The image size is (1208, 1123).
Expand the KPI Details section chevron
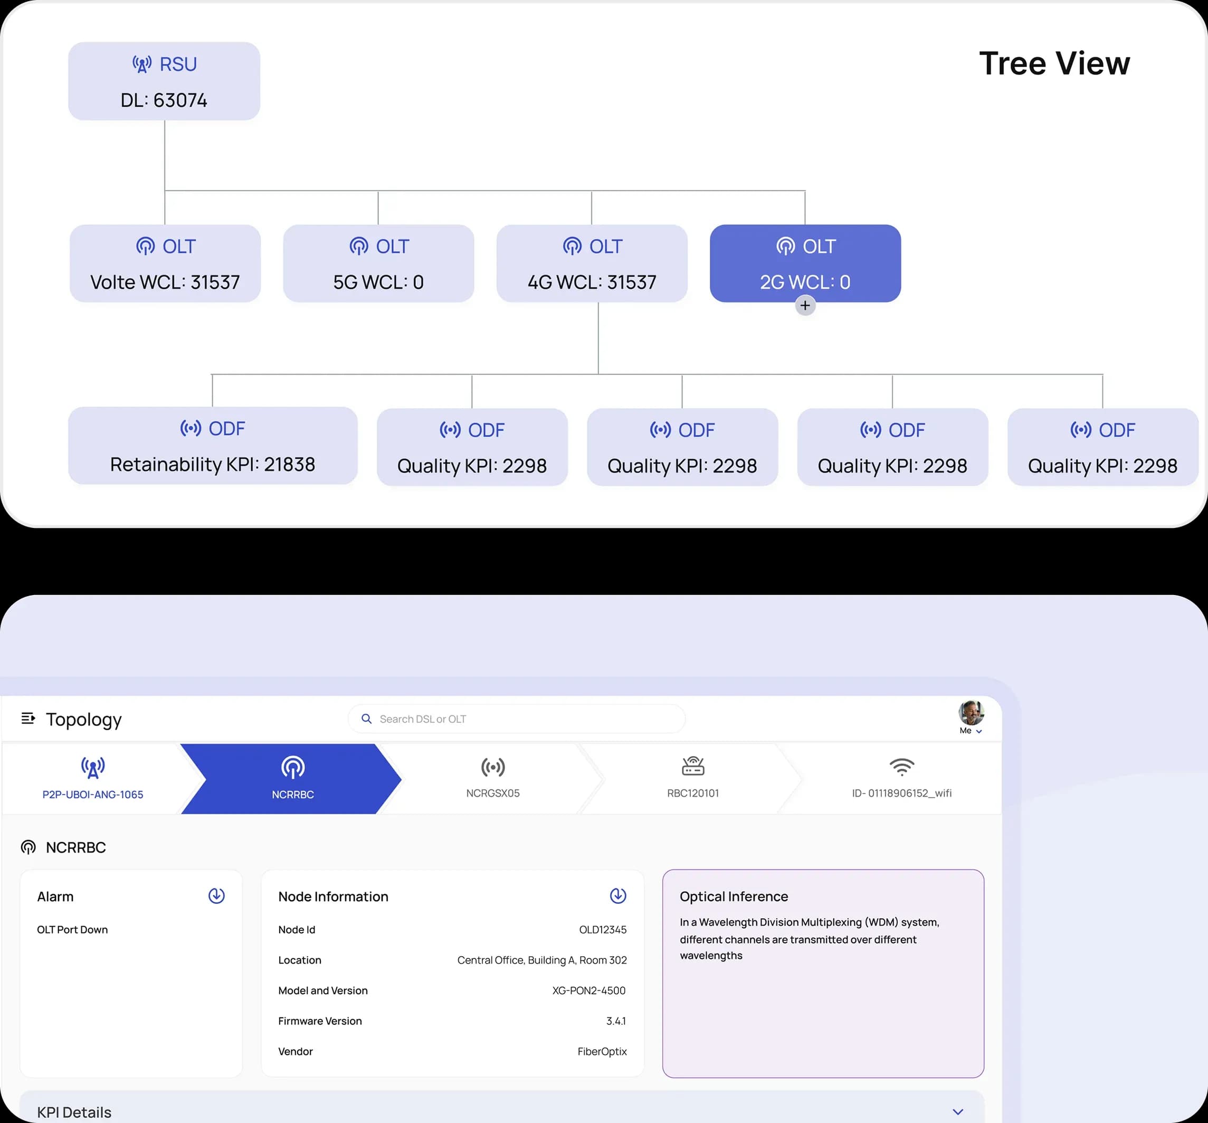pos(958,1111)
